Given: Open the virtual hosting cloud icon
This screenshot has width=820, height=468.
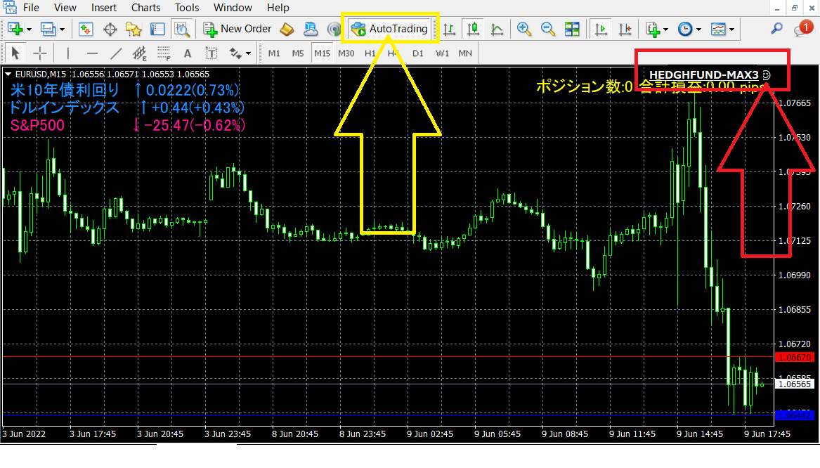Looking at the screenshot, I should 311,29.
